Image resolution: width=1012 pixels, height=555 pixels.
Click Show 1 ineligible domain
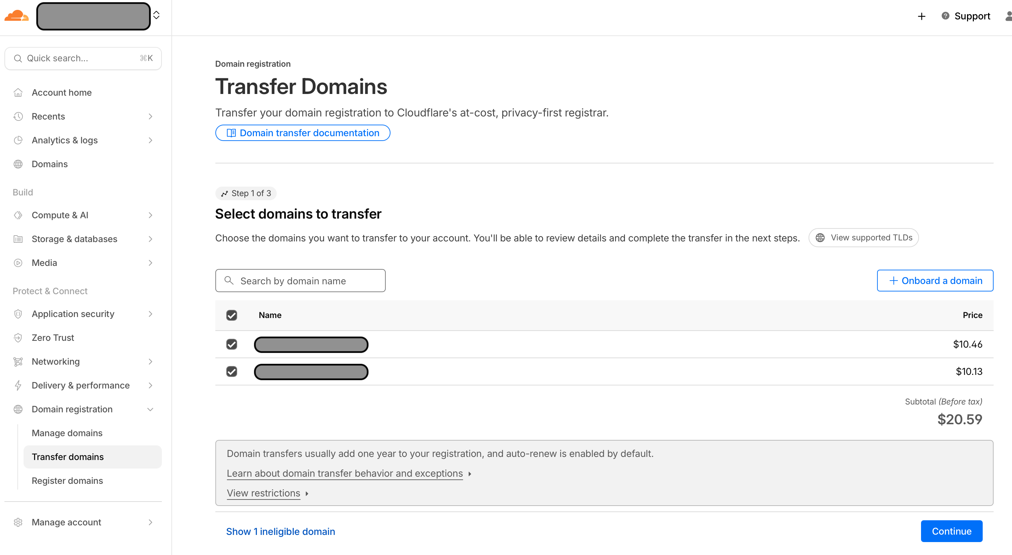coord(280,532)
